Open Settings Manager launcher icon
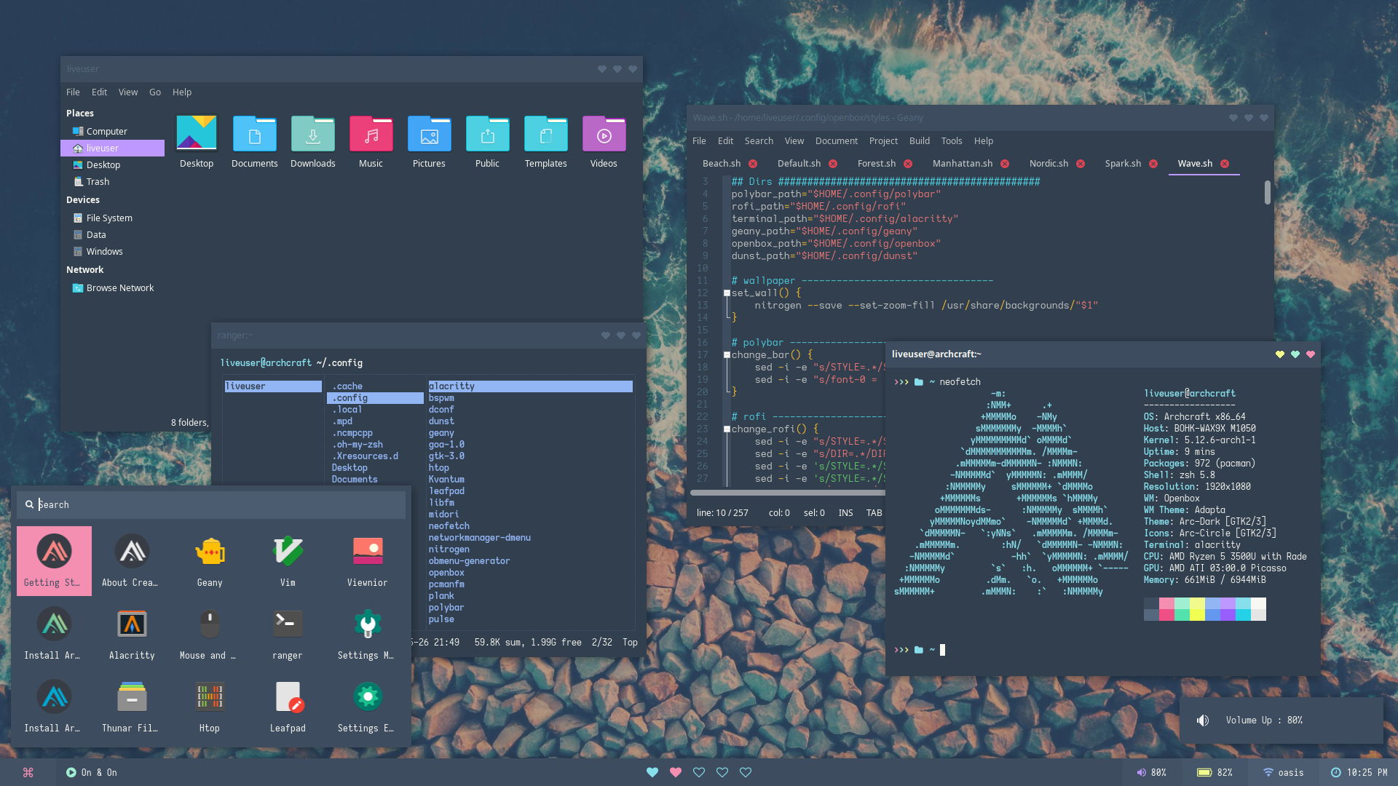Image resolution: width=1398 pixels, height=786 pixels. click(x=367, y=634)
